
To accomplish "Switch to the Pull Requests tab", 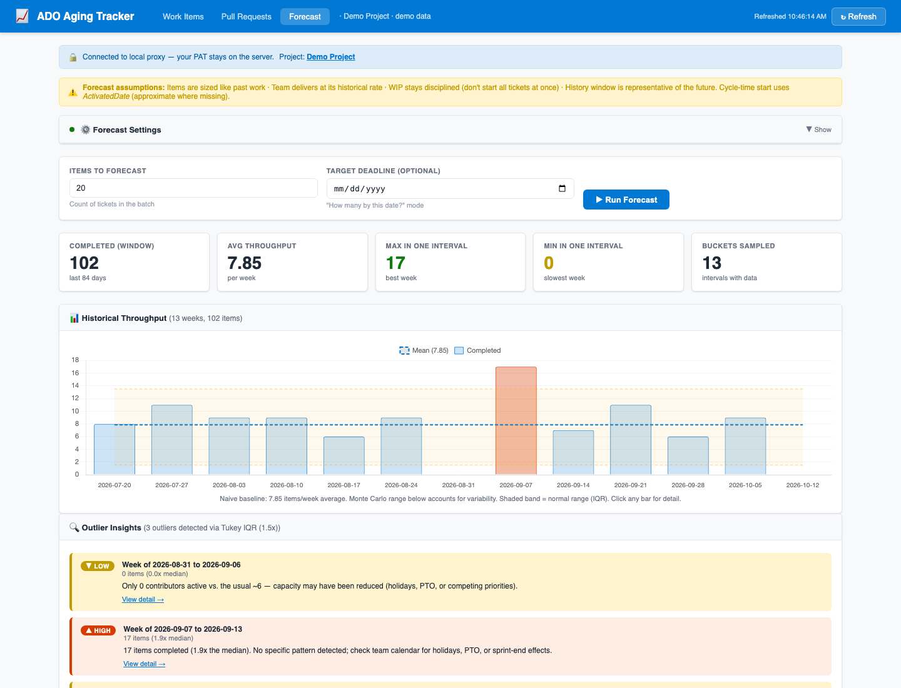I will click(247, 16).
